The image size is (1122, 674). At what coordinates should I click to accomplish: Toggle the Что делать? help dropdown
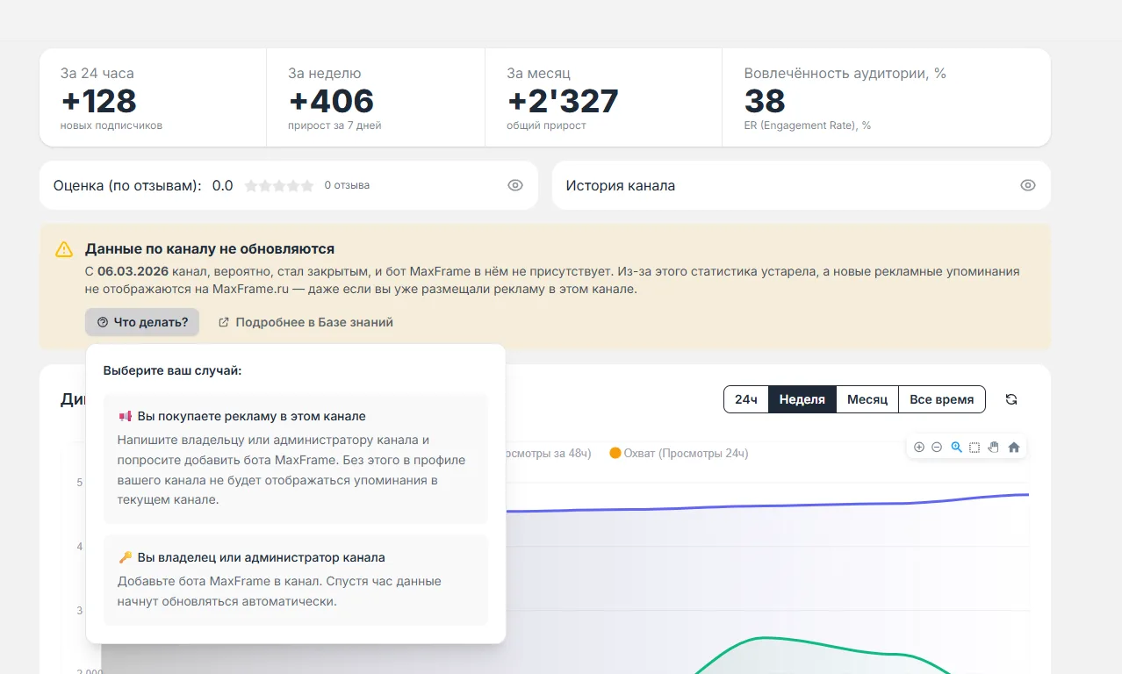142,322
